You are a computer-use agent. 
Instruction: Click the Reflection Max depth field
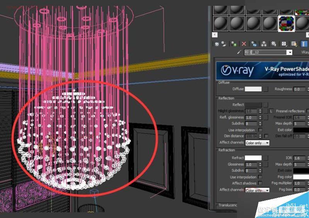tap(299, 124)
